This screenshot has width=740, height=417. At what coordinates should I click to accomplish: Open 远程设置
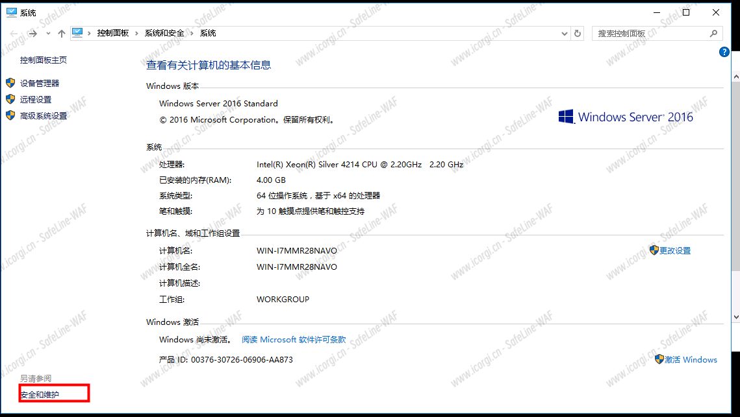click(x=36, y=99)
